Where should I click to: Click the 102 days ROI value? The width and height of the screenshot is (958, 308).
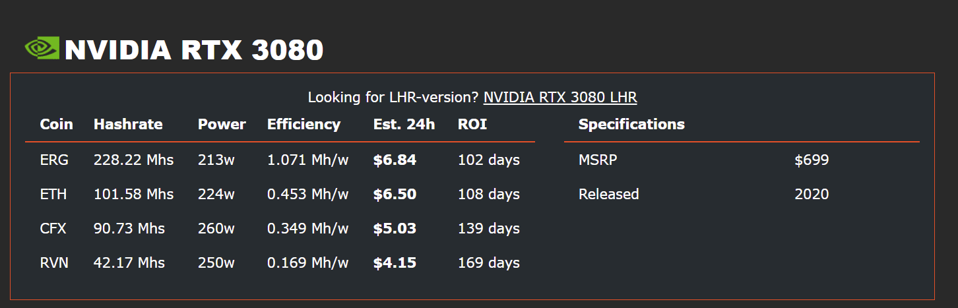click(489, 160)
